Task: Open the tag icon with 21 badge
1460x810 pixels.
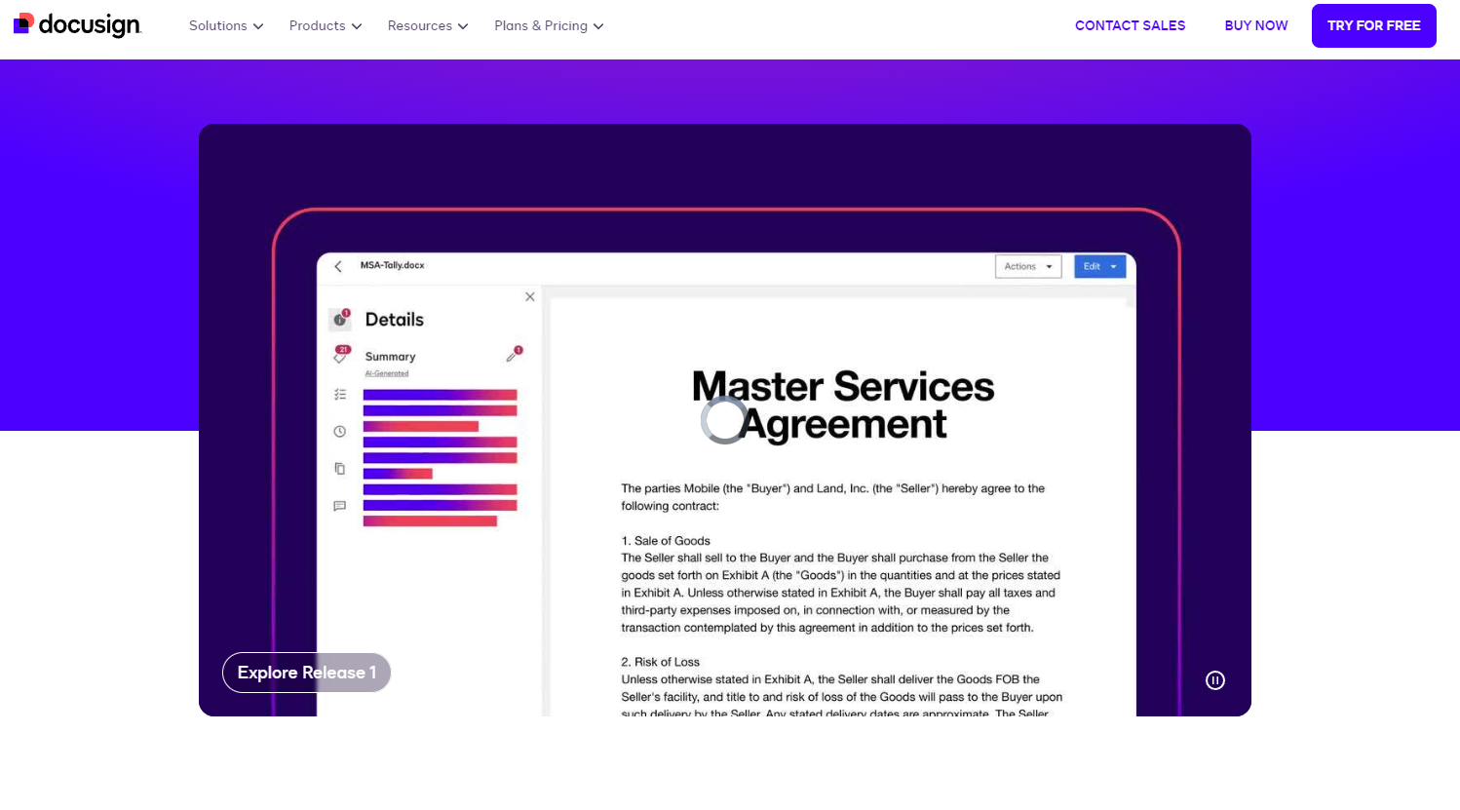Action: tap(340, 356)
